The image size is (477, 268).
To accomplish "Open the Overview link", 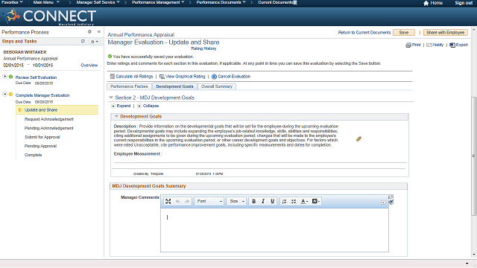I will [x=89, y=65].
